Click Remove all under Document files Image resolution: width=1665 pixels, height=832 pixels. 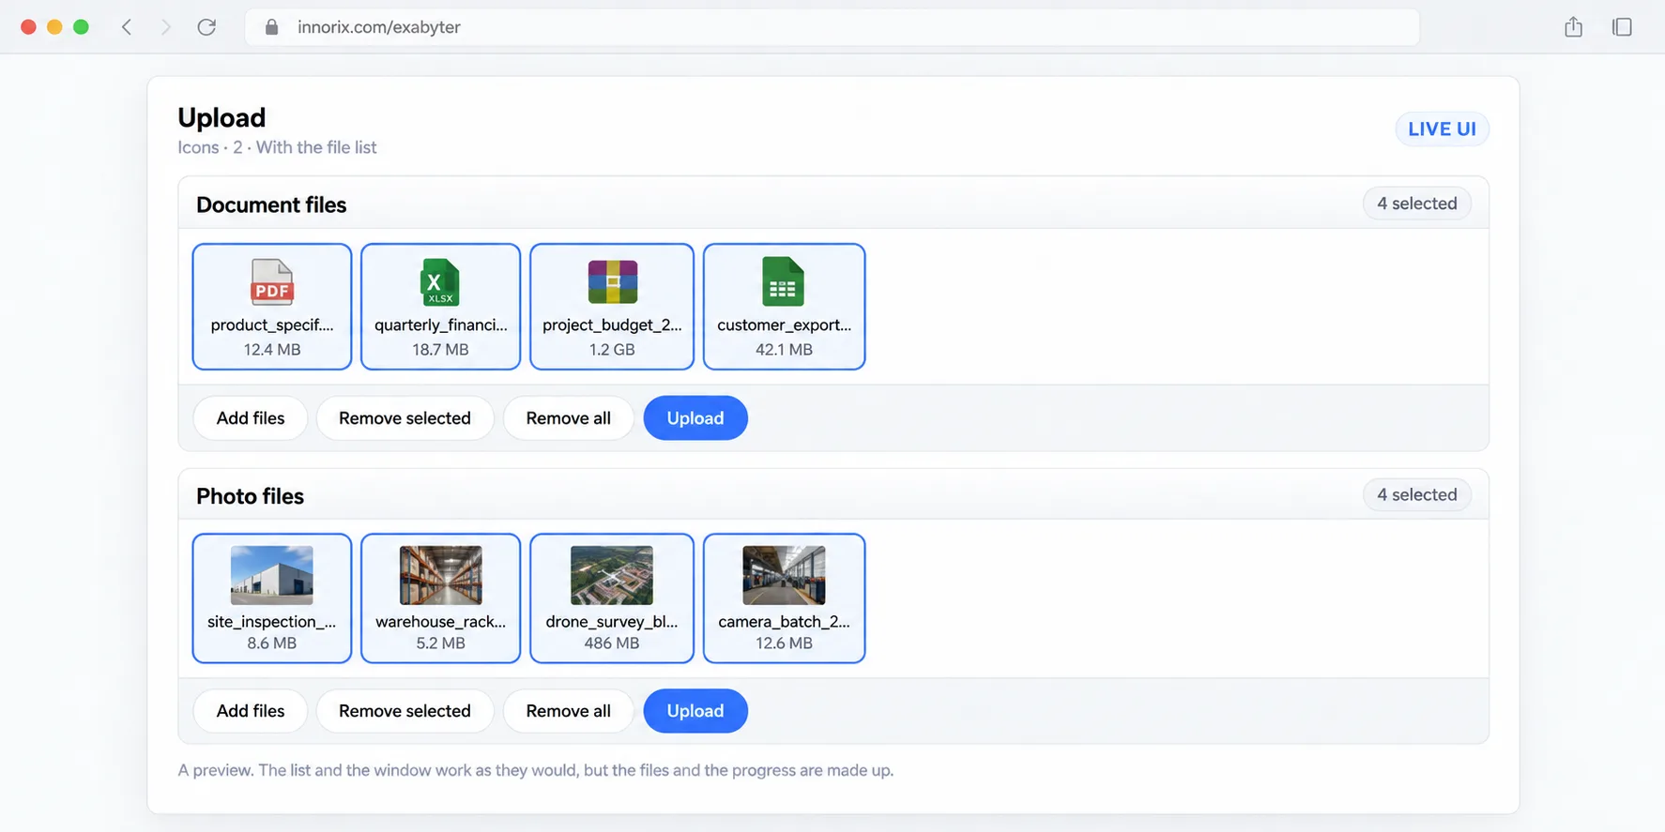[568, 418]
